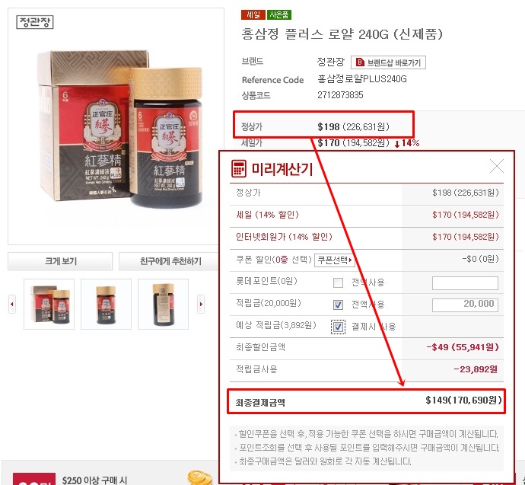
Task: Open 브랜드샵 바로가기 link
Action: point(388,62)
